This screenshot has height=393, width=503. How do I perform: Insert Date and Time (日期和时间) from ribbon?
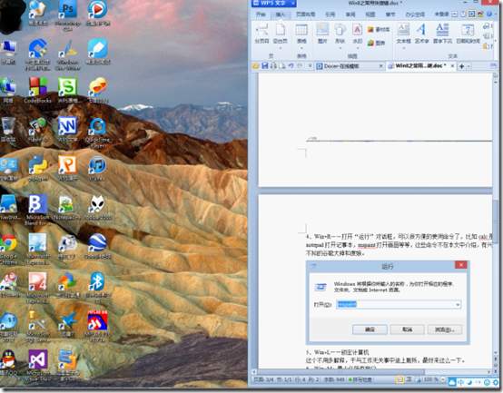pyautogui.click(x=468, y=34)
